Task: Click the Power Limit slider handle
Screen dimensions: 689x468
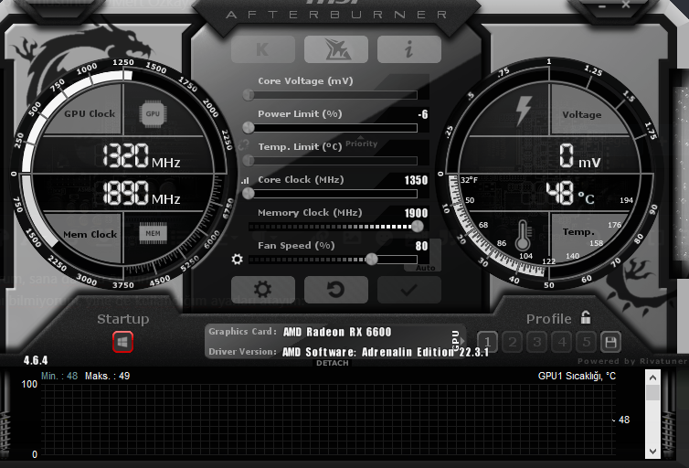Action: coord(249,127)
